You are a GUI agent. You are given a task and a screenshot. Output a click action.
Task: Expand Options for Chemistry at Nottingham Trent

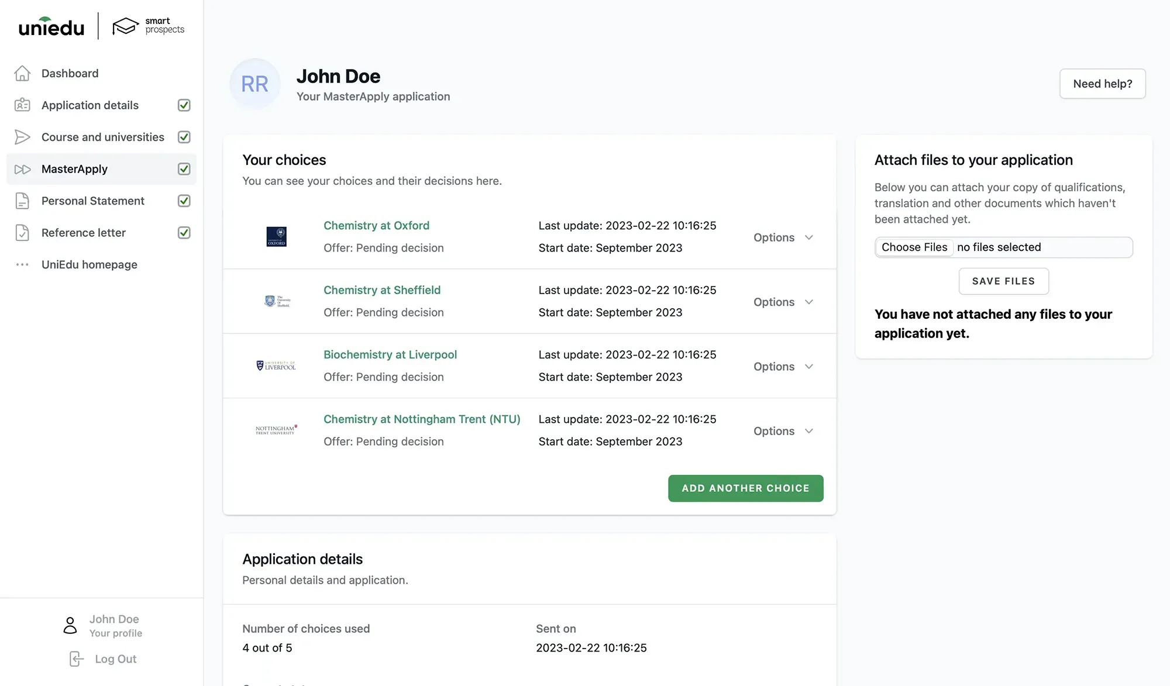point(783,431)
